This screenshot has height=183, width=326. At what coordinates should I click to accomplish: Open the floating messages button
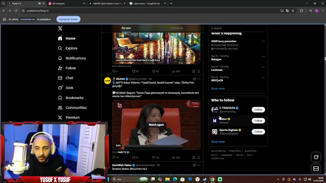click(316, 169)
